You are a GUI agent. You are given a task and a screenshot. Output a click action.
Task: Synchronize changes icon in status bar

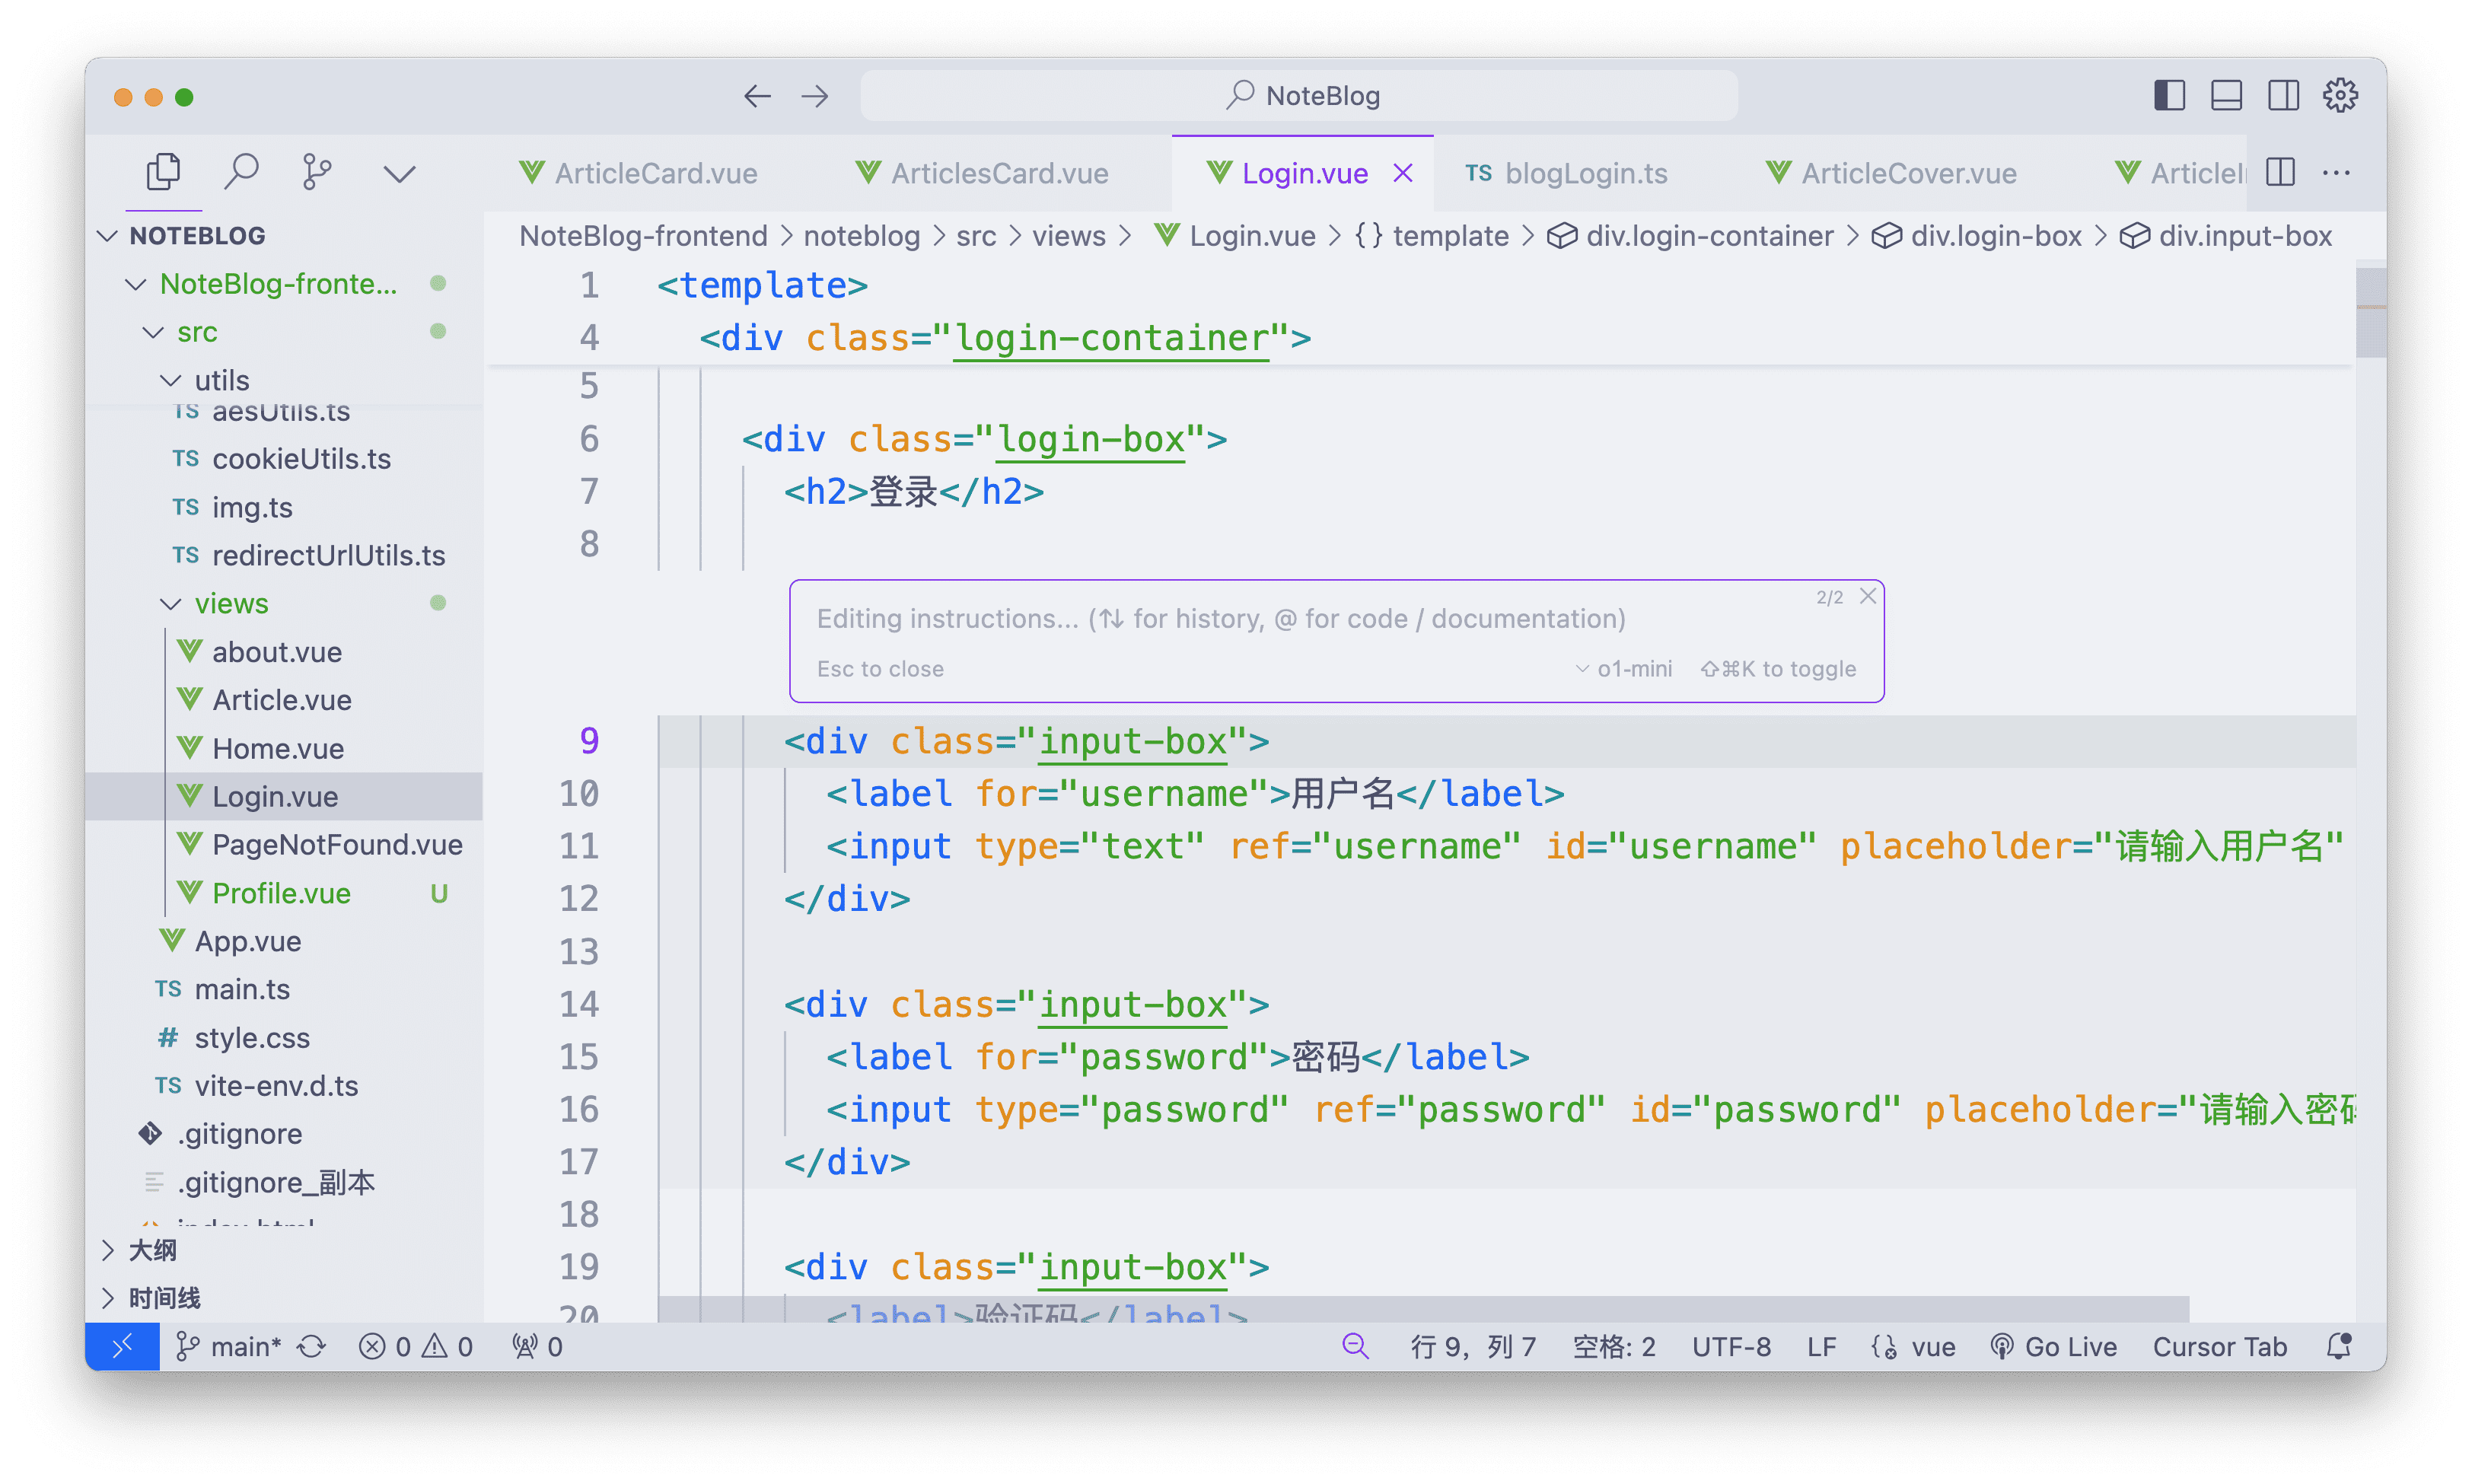[x=312, y=1347]
